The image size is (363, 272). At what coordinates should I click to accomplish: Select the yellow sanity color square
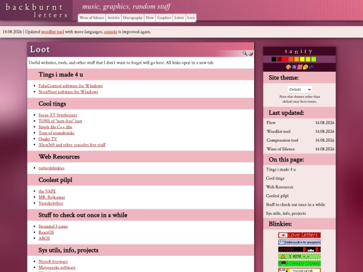(302, 59)
